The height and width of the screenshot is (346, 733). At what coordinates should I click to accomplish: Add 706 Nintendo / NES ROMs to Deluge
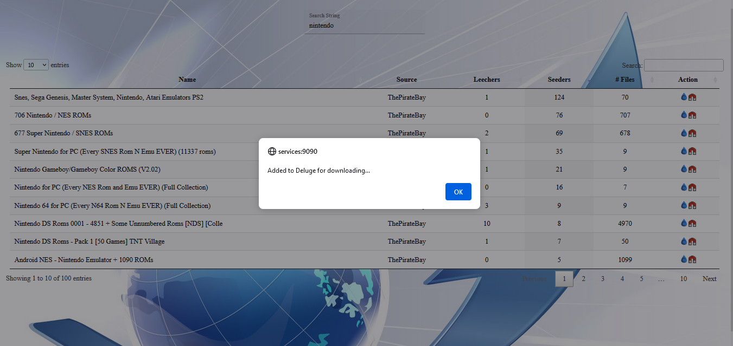click(684, 115)
